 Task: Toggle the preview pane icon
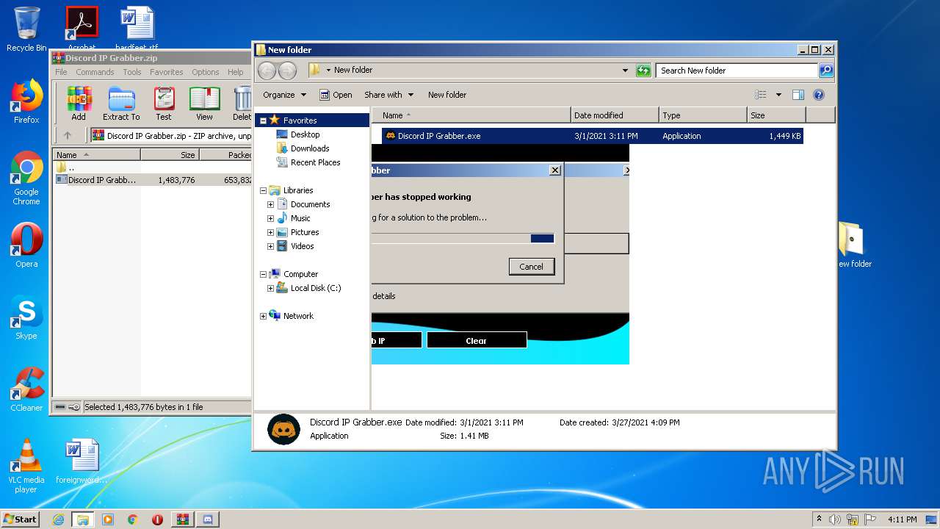pos(798,95)
